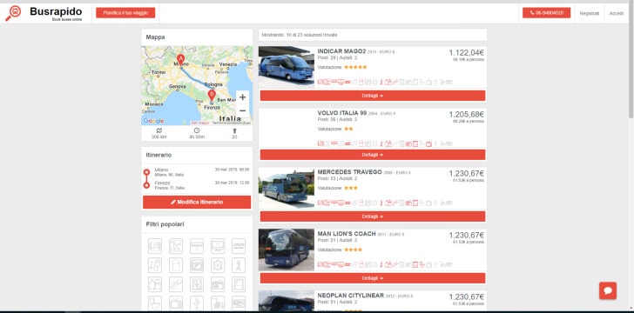Image resolution: width=634 pixels, height=313 pixels.
Task: Open Dettagli for INDICAR MAGO2
Action: point(373,96)
